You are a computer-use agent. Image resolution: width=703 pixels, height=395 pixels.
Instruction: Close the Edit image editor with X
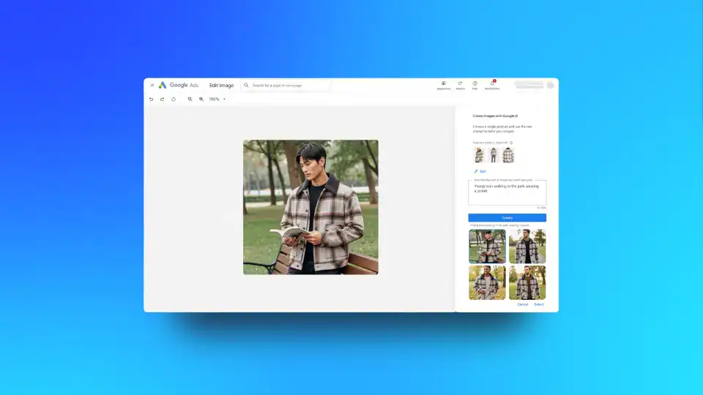click(152, 85)
